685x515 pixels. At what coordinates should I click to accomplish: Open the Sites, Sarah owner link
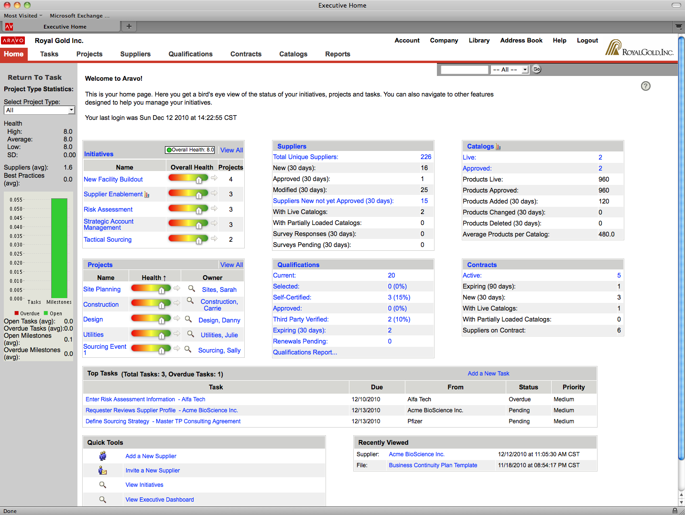pyautogui.click(x=219, y=290)
